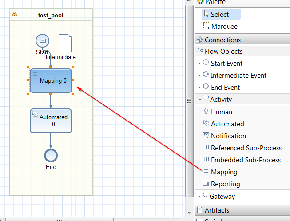Open the Connections palette drawer
The height and width of the screenshot is (221, 290).
pyautogui.click(x=242, y=40)
